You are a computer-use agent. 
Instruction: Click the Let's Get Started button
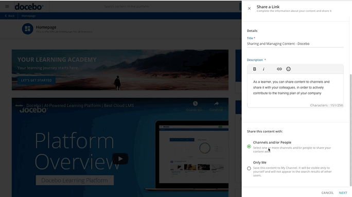37,80
